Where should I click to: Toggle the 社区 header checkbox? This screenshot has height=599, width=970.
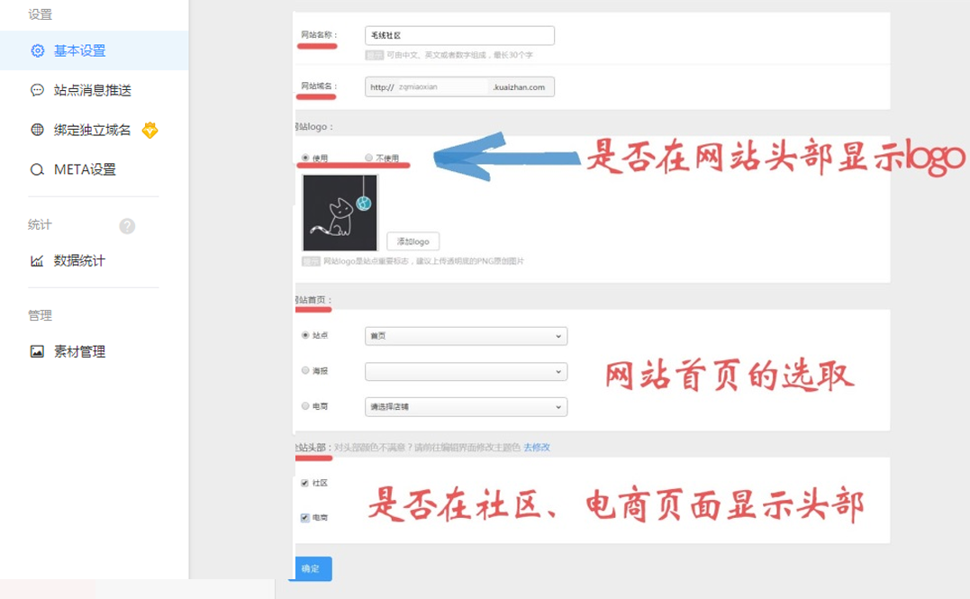305,483
